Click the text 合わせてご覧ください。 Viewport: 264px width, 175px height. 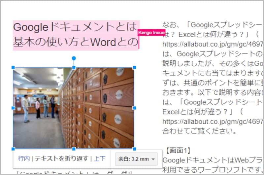200,131
